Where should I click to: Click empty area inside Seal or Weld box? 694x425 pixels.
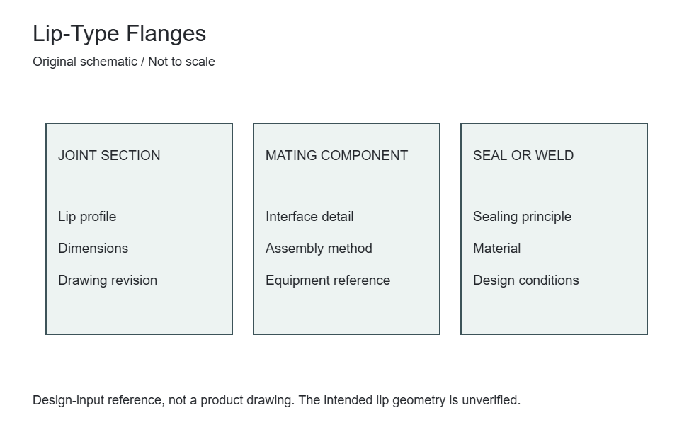click(x=554, y=310)
